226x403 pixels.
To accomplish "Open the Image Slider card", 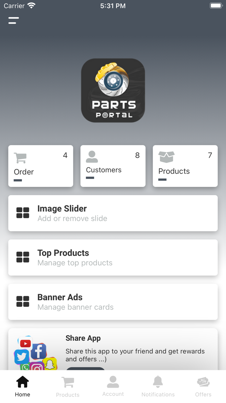I will [112, 213].
